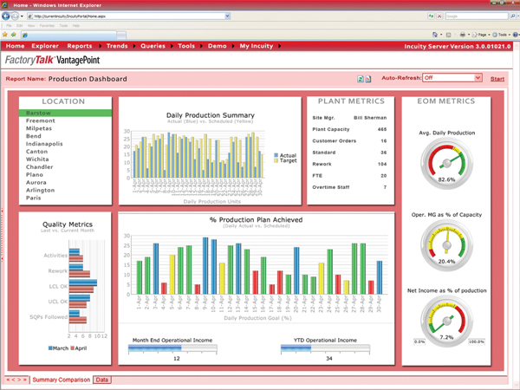Expand the IE Page dropdown menu
Viewport: 520px width, 390px height.
click(484, 35)
